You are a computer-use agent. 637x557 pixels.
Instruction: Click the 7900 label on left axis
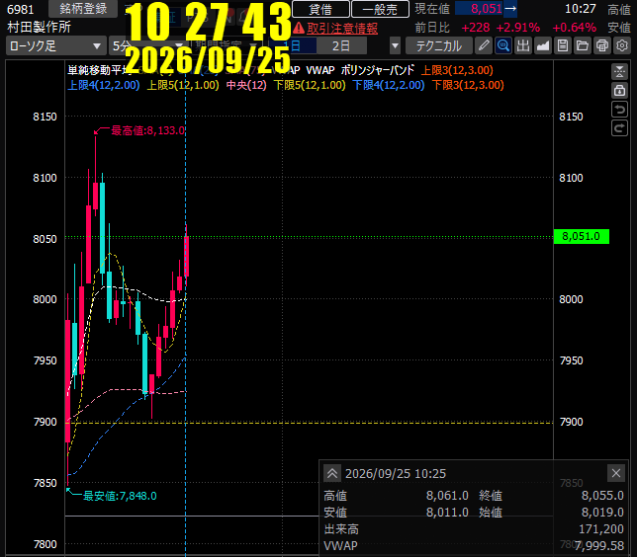[x=45, y=422]
